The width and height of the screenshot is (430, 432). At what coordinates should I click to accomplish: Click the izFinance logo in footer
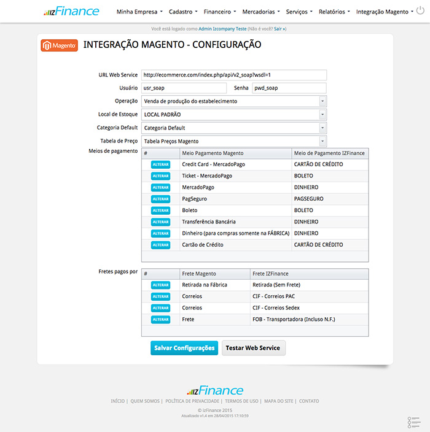pyautogui.click(x=215, y=390)
